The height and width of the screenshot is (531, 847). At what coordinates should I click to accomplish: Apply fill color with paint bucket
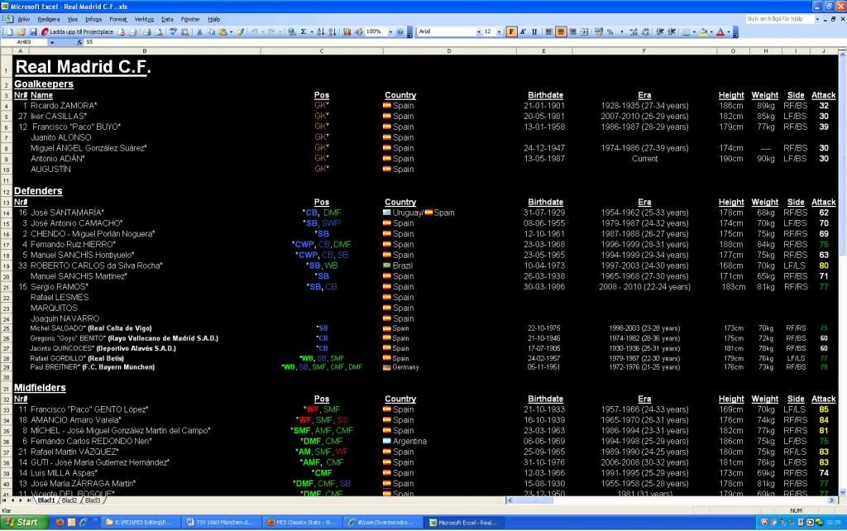(x=703, y=32)
